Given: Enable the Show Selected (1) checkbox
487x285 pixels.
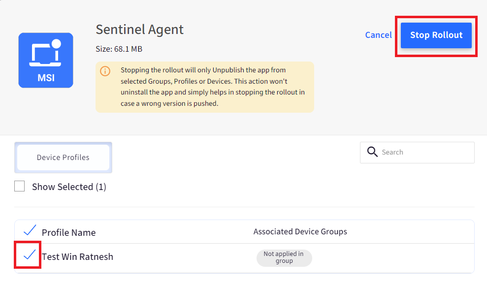Looking at the screenshot, I should [x=20, y=186].
